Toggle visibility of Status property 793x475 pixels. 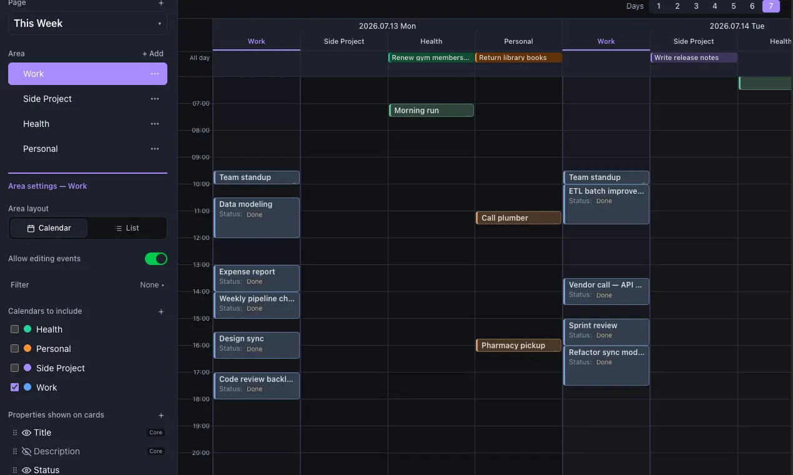click(26, 470)
